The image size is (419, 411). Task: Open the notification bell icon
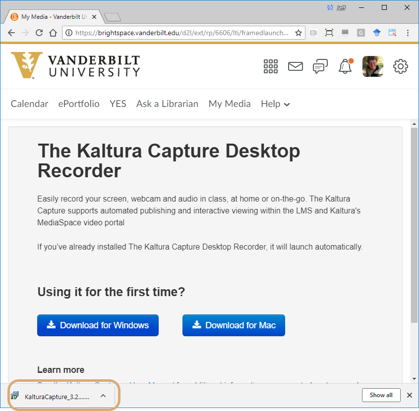345,66
